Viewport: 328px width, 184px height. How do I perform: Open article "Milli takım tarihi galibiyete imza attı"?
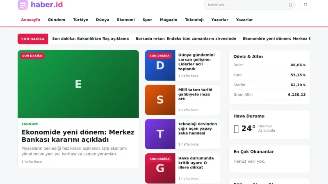195,94
